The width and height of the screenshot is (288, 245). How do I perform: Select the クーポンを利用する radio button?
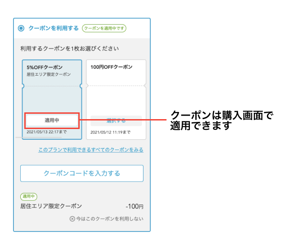coord(21,28)
